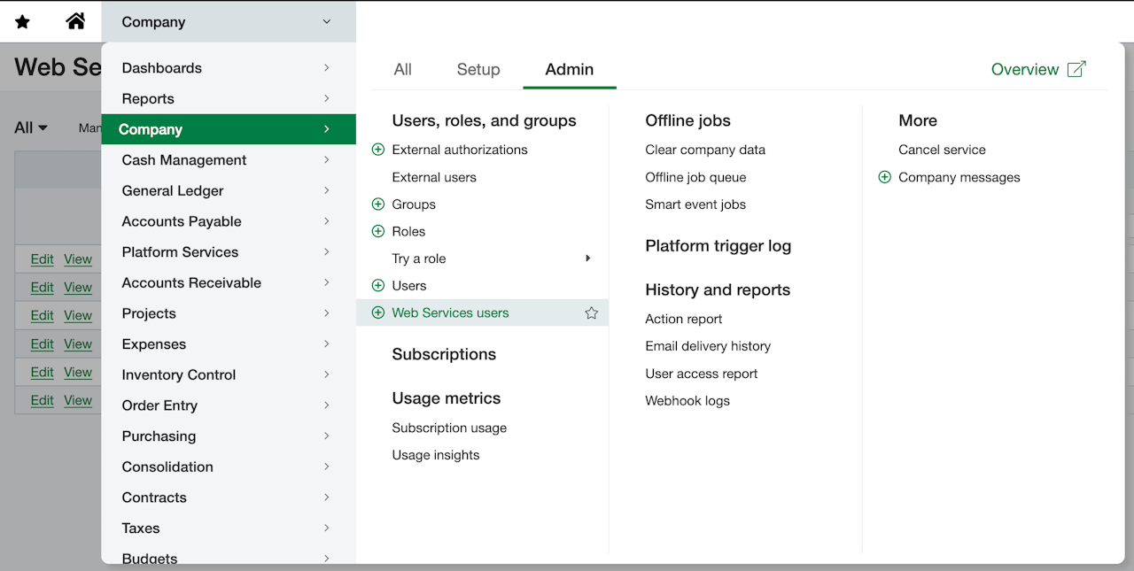This screenshot has width=1134, height=571.
Task: Go to Home via house icon
Action: pos(76,20)
